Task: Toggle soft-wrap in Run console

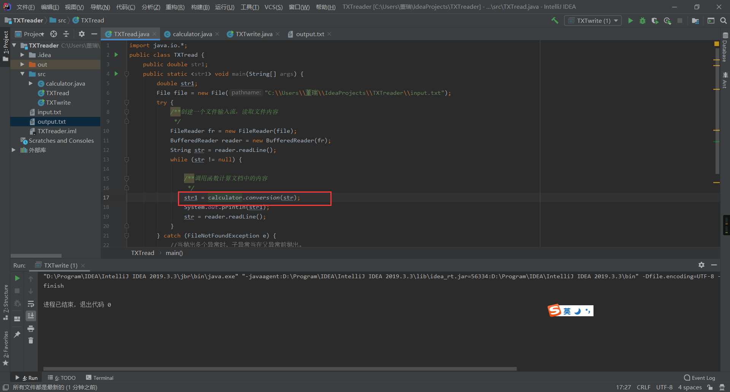Action: click(x=31, y=304)
